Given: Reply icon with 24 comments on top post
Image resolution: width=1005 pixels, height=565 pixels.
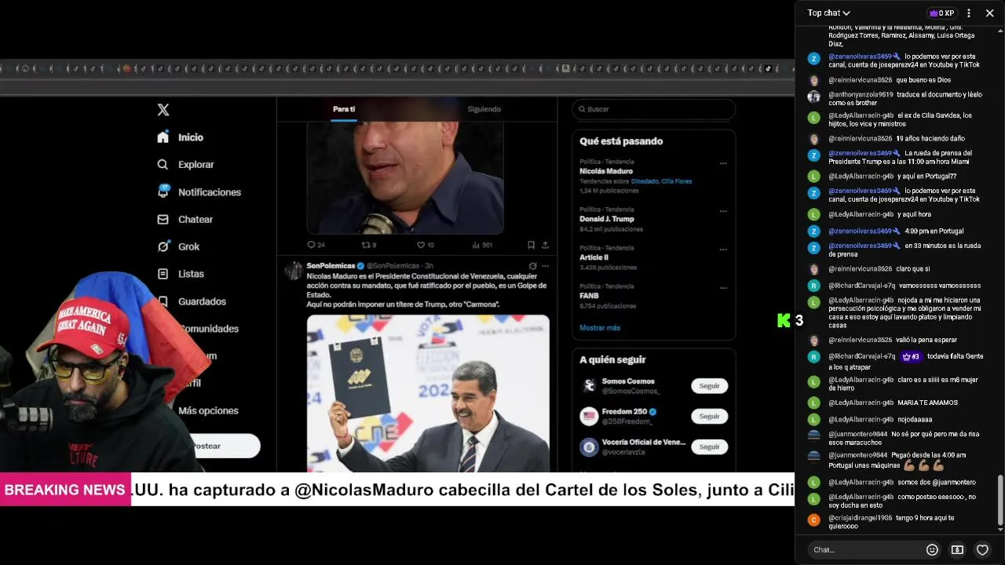Looking at the screenshot, I should tap(311, 245).
